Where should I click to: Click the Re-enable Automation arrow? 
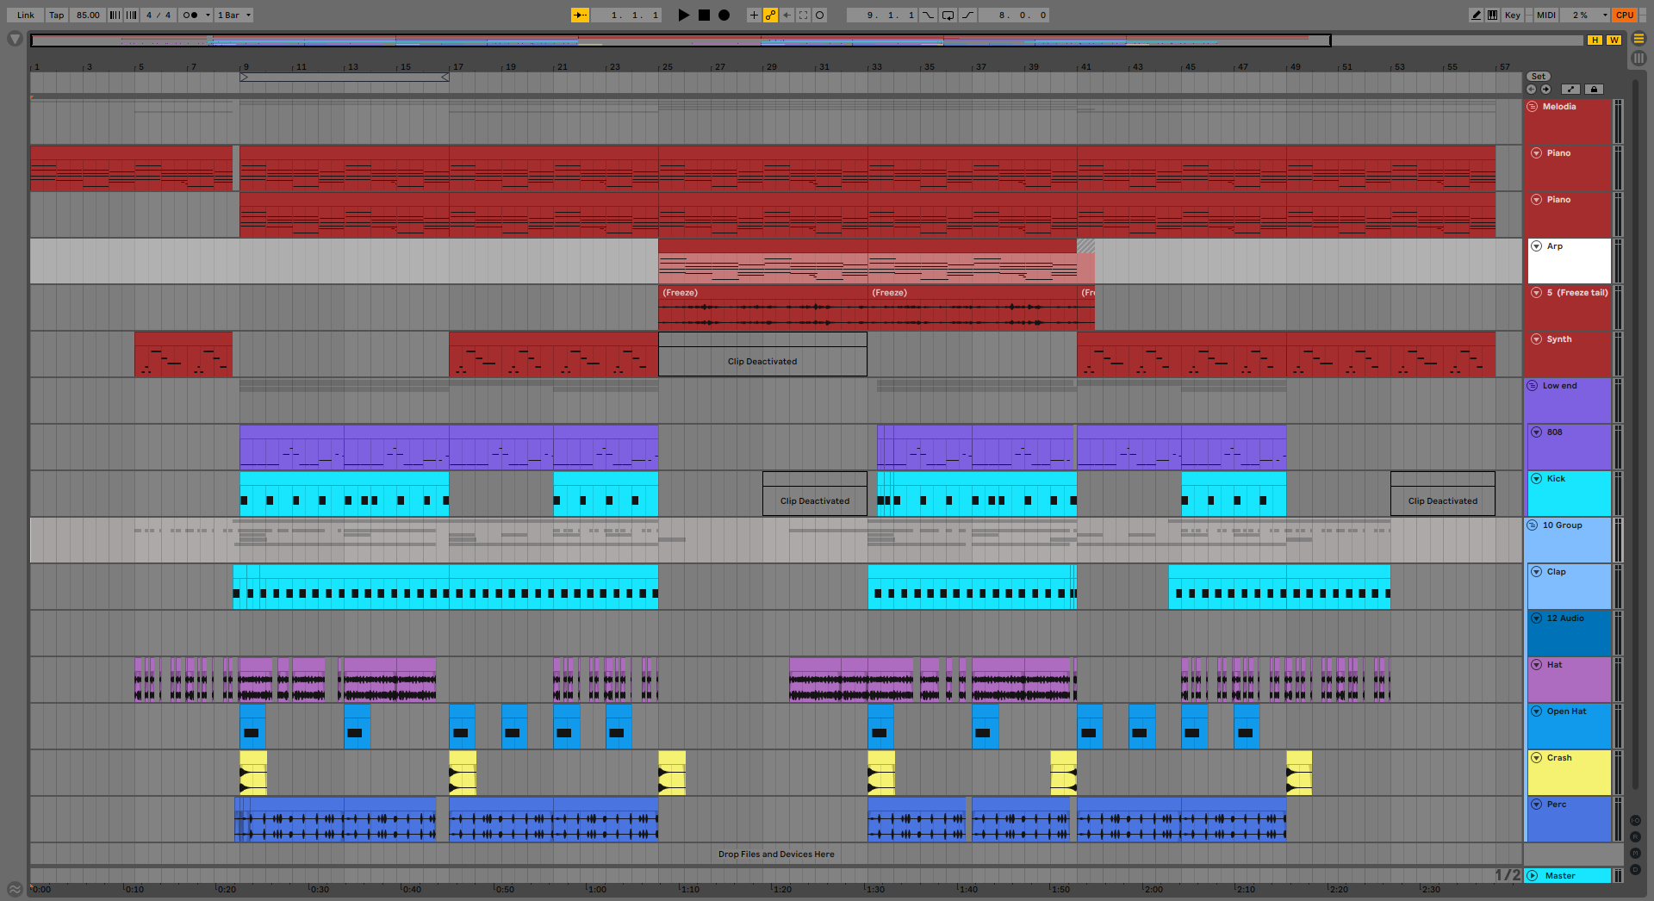(x=787, y=15)
